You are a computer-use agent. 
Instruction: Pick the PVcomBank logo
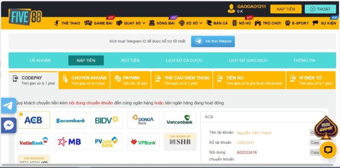[107, 142]
